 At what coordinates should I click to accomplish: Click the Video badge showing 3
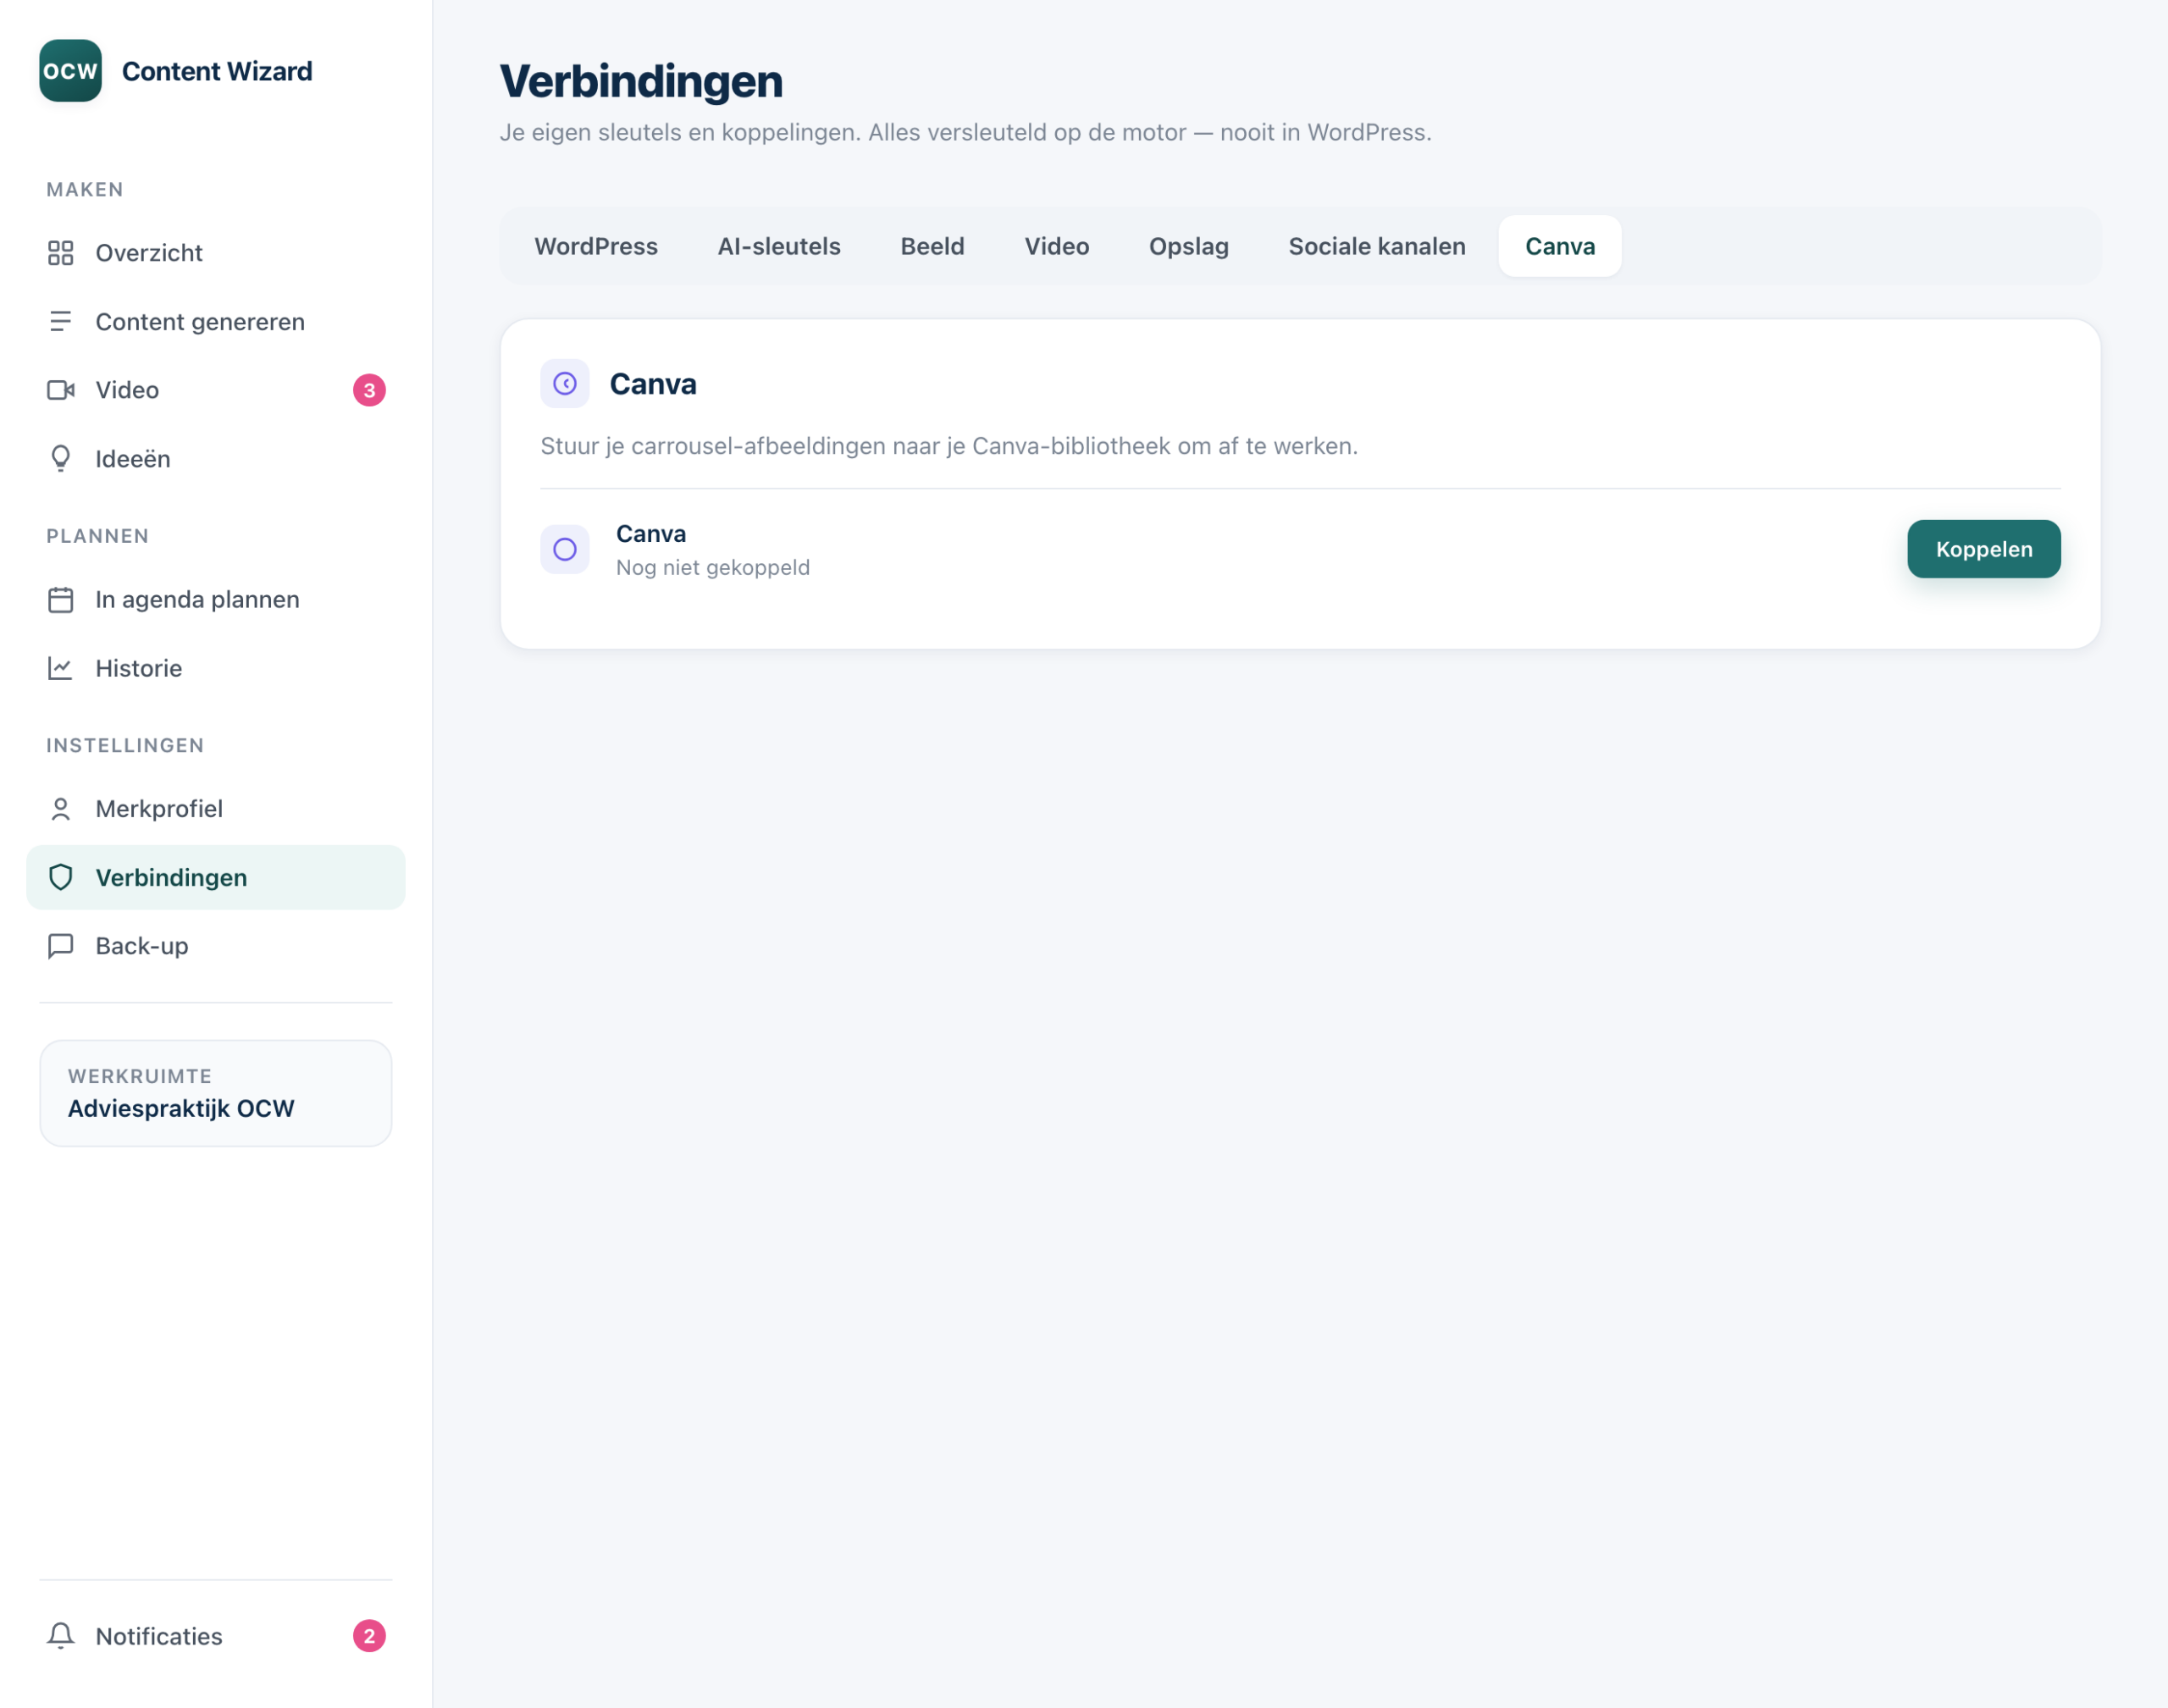[x=369, y=390]
